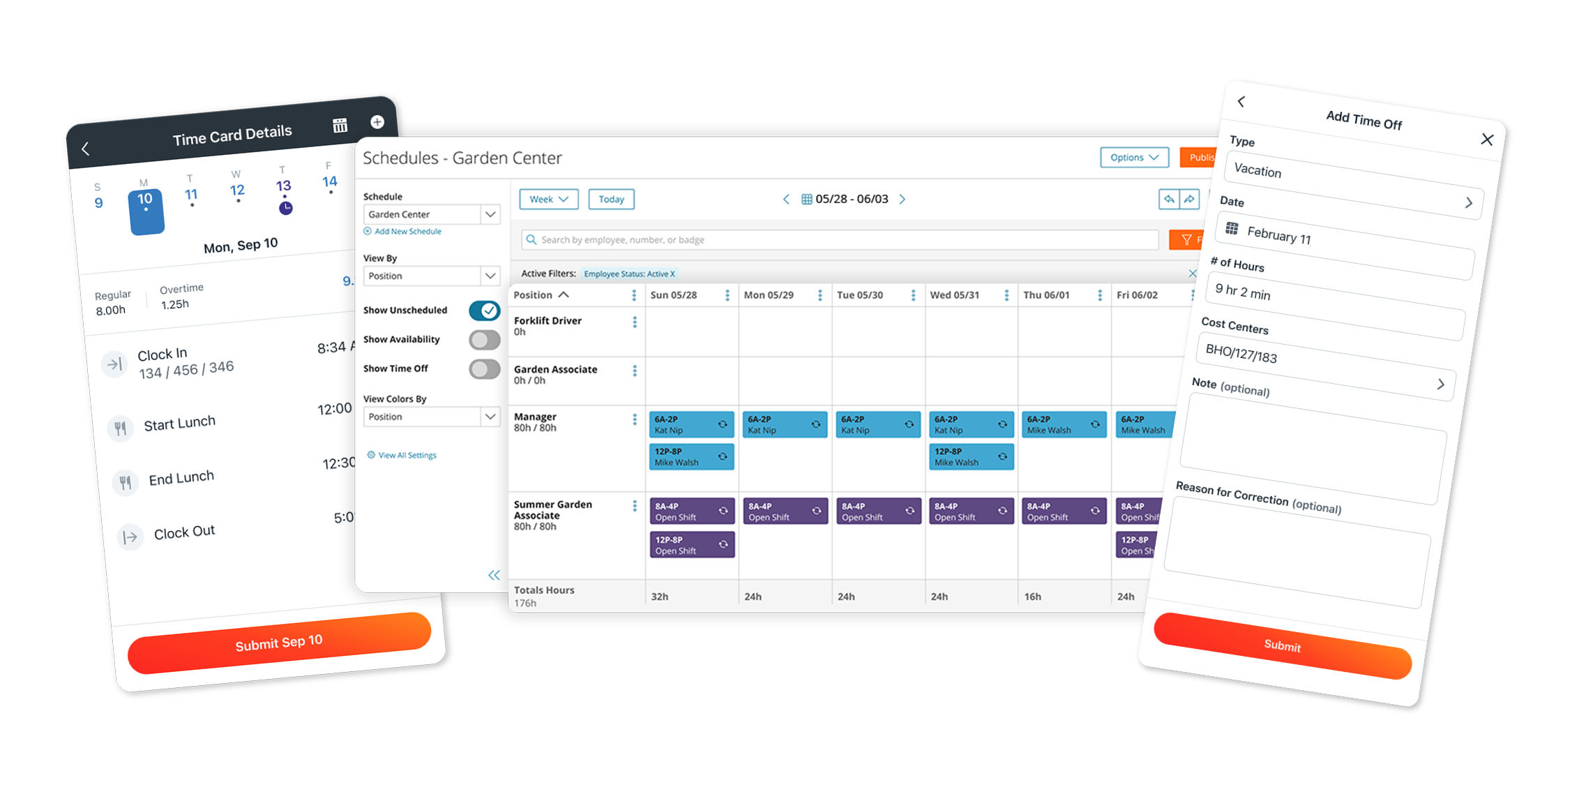Collapse the schedule side panel double-chevron
The width and height of the screenshot is (1570, 785).
click(494, 575)
